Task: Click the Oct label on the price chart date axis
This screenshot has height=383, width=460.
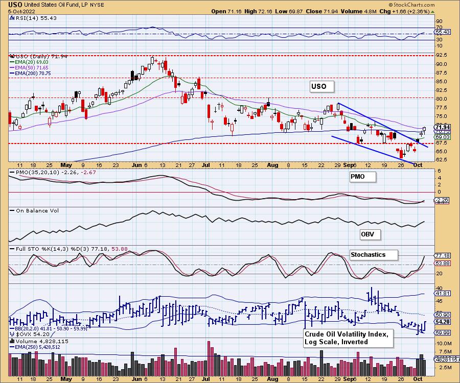Action: pyautogui.click(x=418, y=165)
